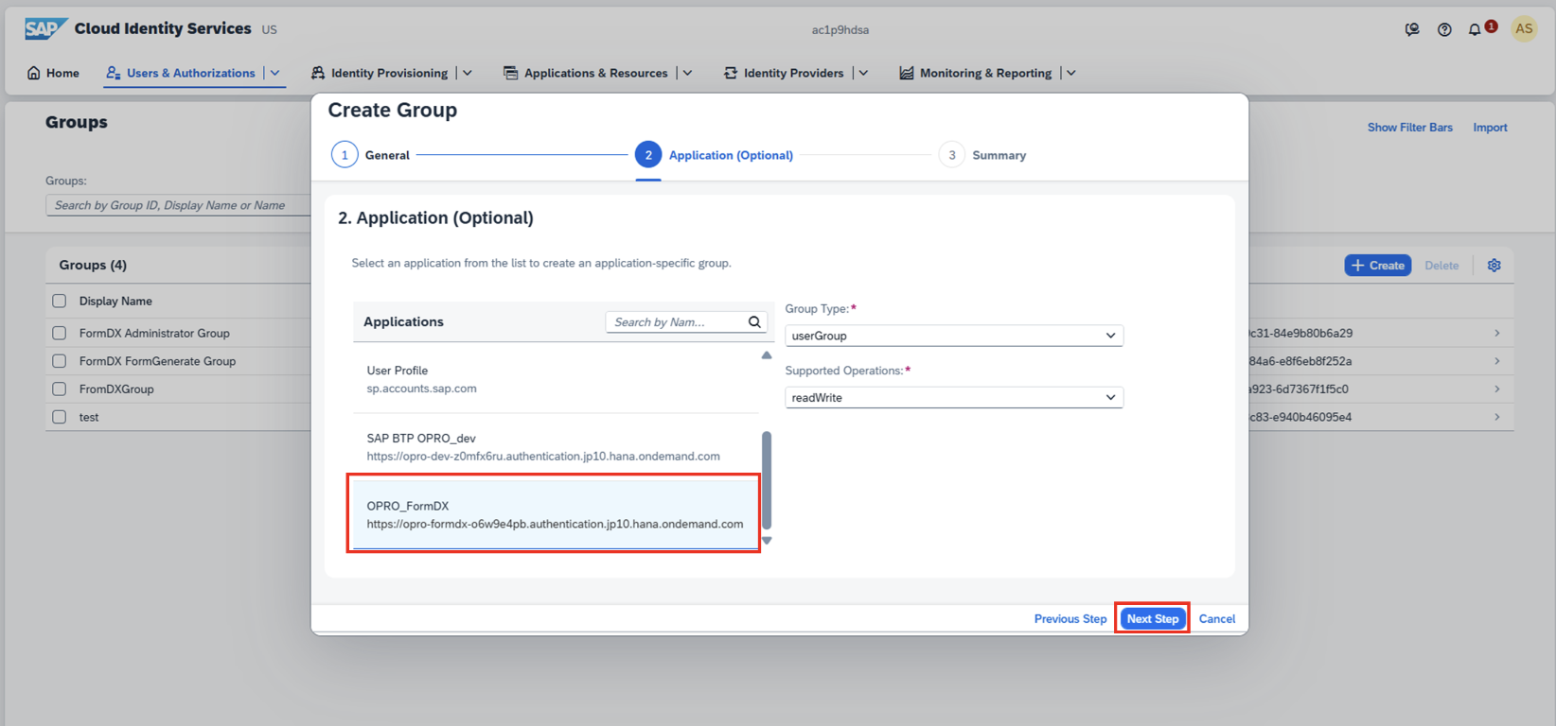
Task: Open the Applications & Resources menu
Action: (x=595, y=73)
